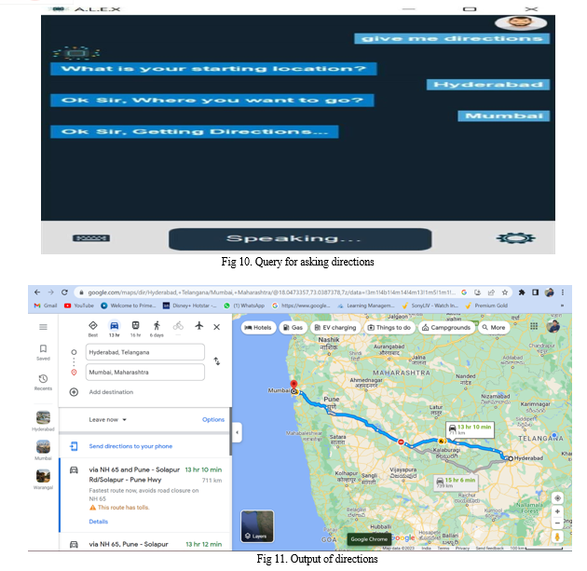The height and width of the screenshot is (571, 587).
Task: Reload the Google Maps page
Action: pyautogui.click(x=64, y=292)
